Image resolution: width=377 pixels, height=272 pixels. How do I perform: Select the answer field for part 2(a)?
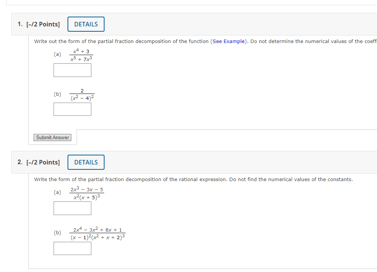(72, 208)
